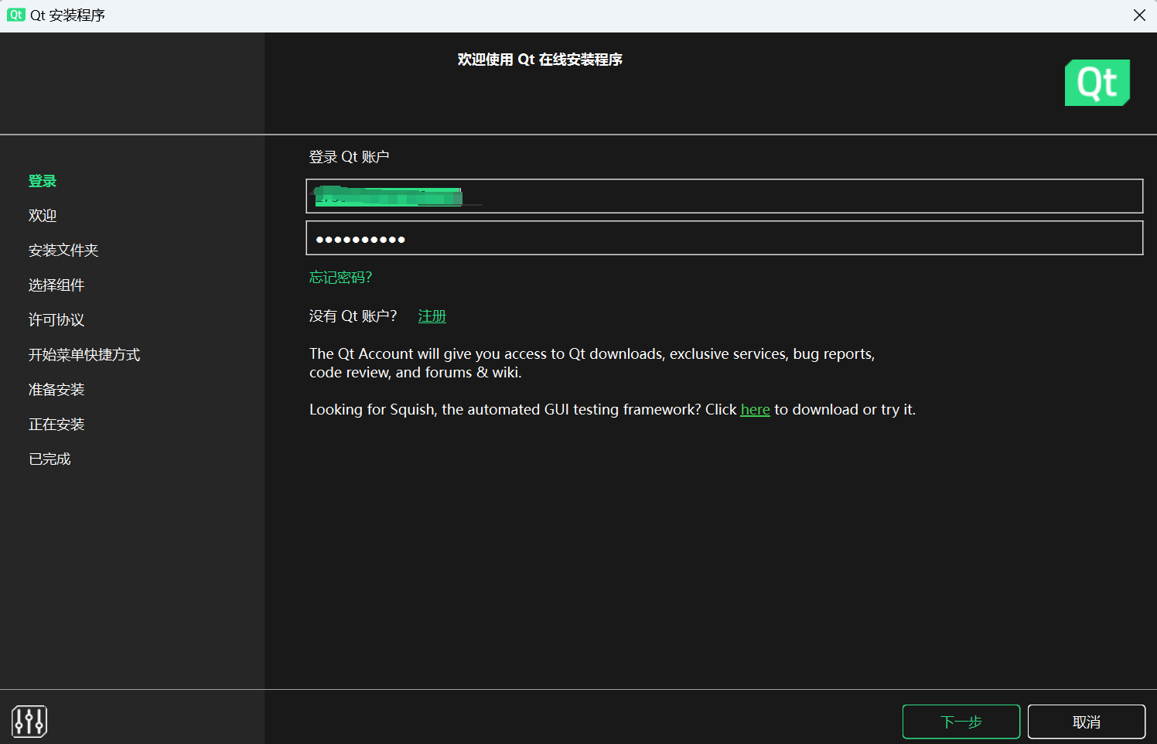Select the 准备安装 step in sidebar
This screenshot has width=1157, height=744.
tap(56, 390)
